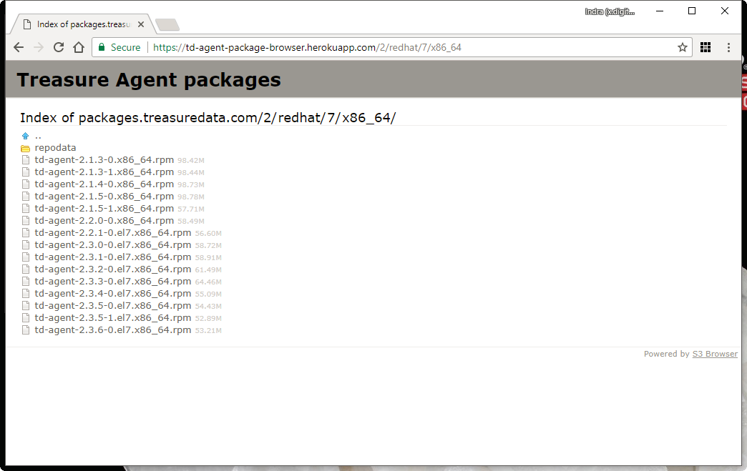Click the forward navigation arrow

click(39, 47)
